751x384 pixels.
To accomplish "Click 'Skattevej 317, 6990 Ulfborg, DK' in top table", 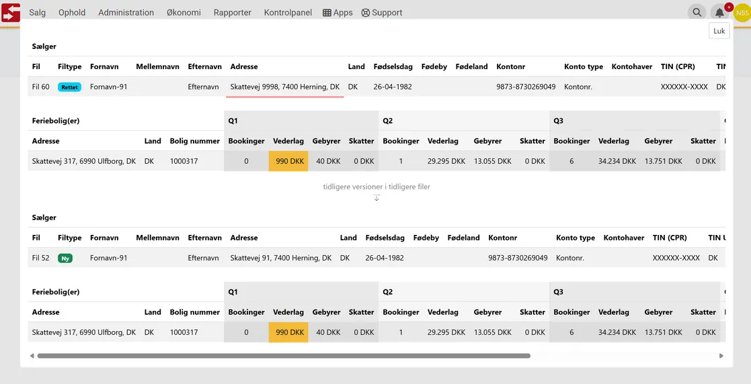I will (84, 161).
